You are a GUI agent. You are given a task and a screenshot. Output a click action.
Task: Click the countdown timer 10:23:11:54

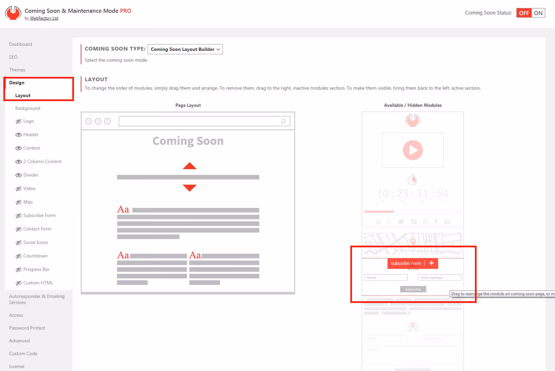(x=412, y=193)
